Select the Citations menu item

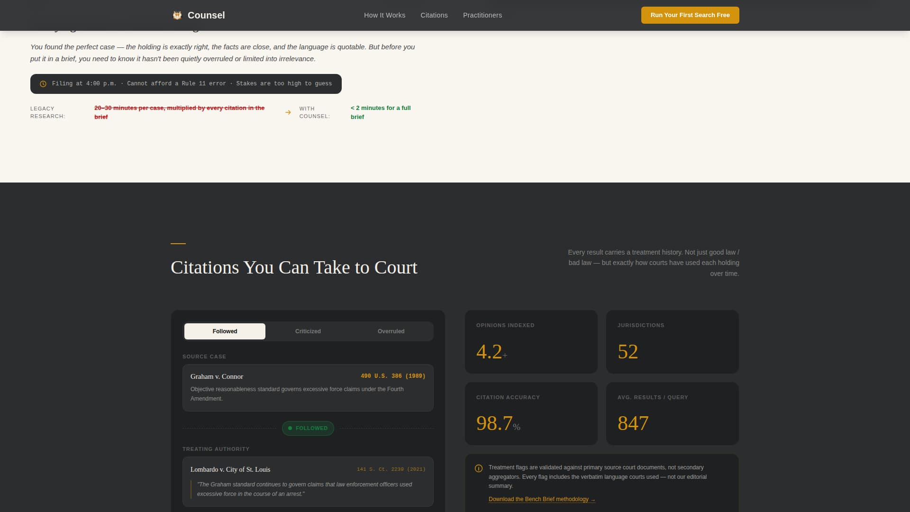[434, 15]
